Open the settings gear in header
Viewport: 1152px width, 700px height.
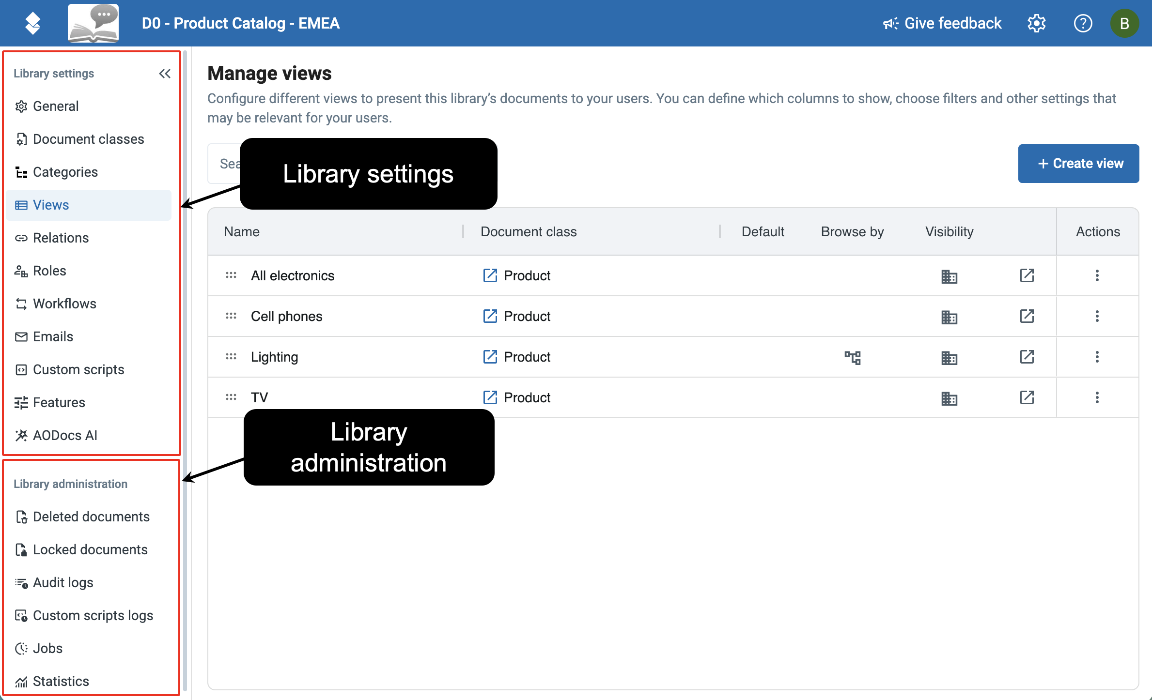coord(1036,23)
